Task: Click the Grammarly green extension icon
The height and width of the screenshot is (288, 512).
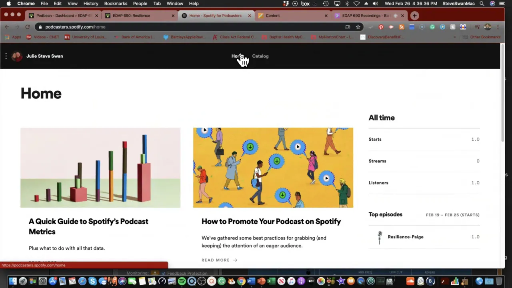Action: point(432,27)
